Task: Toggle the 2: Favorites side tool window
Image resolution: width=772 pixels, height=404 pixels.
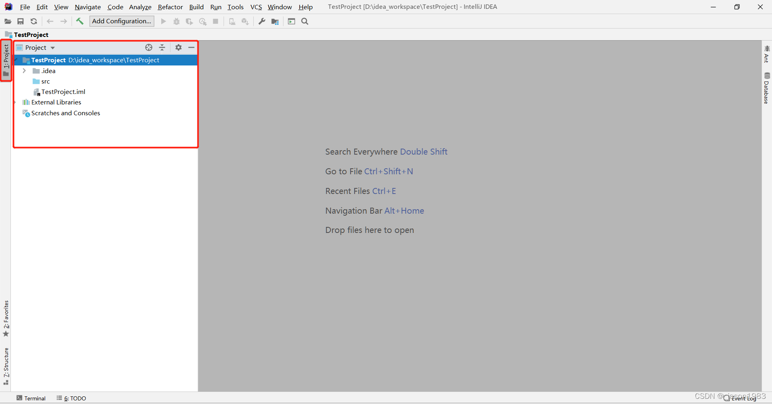Action: (x=6, y=319)
